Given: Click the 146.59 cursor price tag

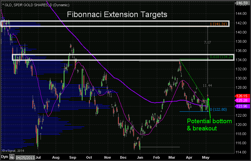Looking at the screenshot, I should point(242,3).
